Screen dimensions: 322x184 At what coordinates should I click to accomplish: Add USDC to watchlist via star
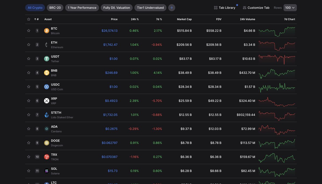click(x=29, y=87)
